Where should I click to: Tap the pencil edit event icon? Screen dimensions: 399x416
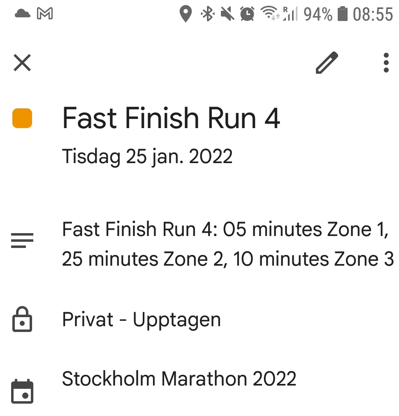click(x=327, y=63)
